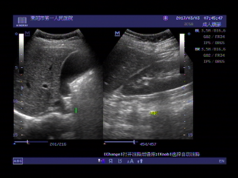
Task: Click the green text cursor on left image
Action: [x=76, y=110]
